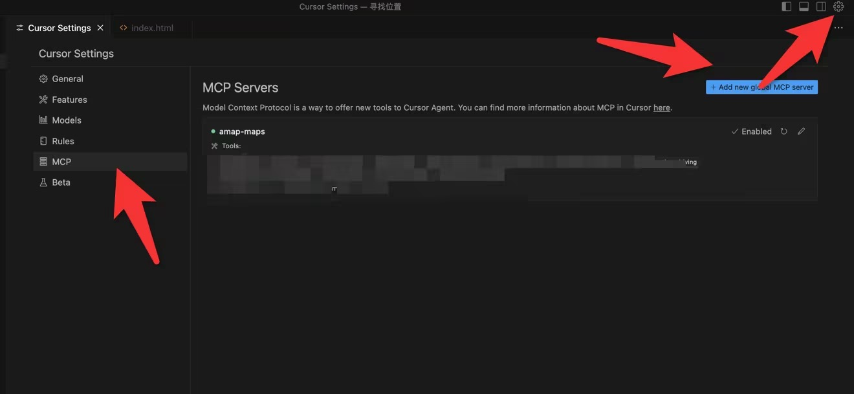Select the MCP settings section
The width and height of the screenshot is (854, 394).
(x=110, y=162)
